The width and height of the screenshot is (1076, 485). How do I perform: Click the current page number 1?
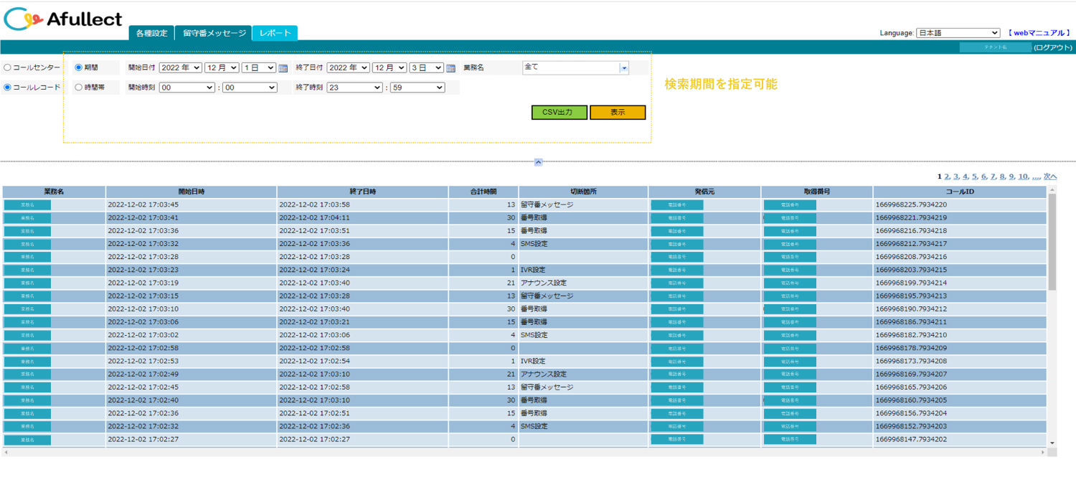(x=940, y=176)
